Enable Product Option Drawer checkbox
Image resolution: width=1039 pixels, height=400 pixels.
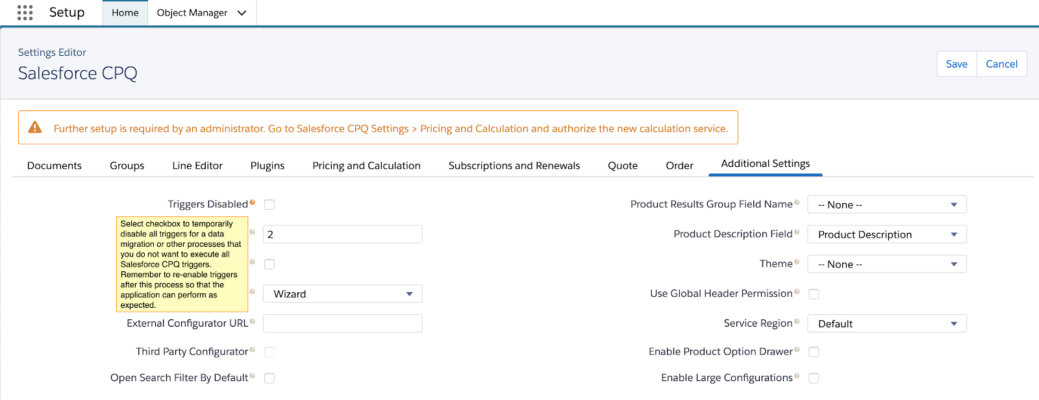[814, 352]
